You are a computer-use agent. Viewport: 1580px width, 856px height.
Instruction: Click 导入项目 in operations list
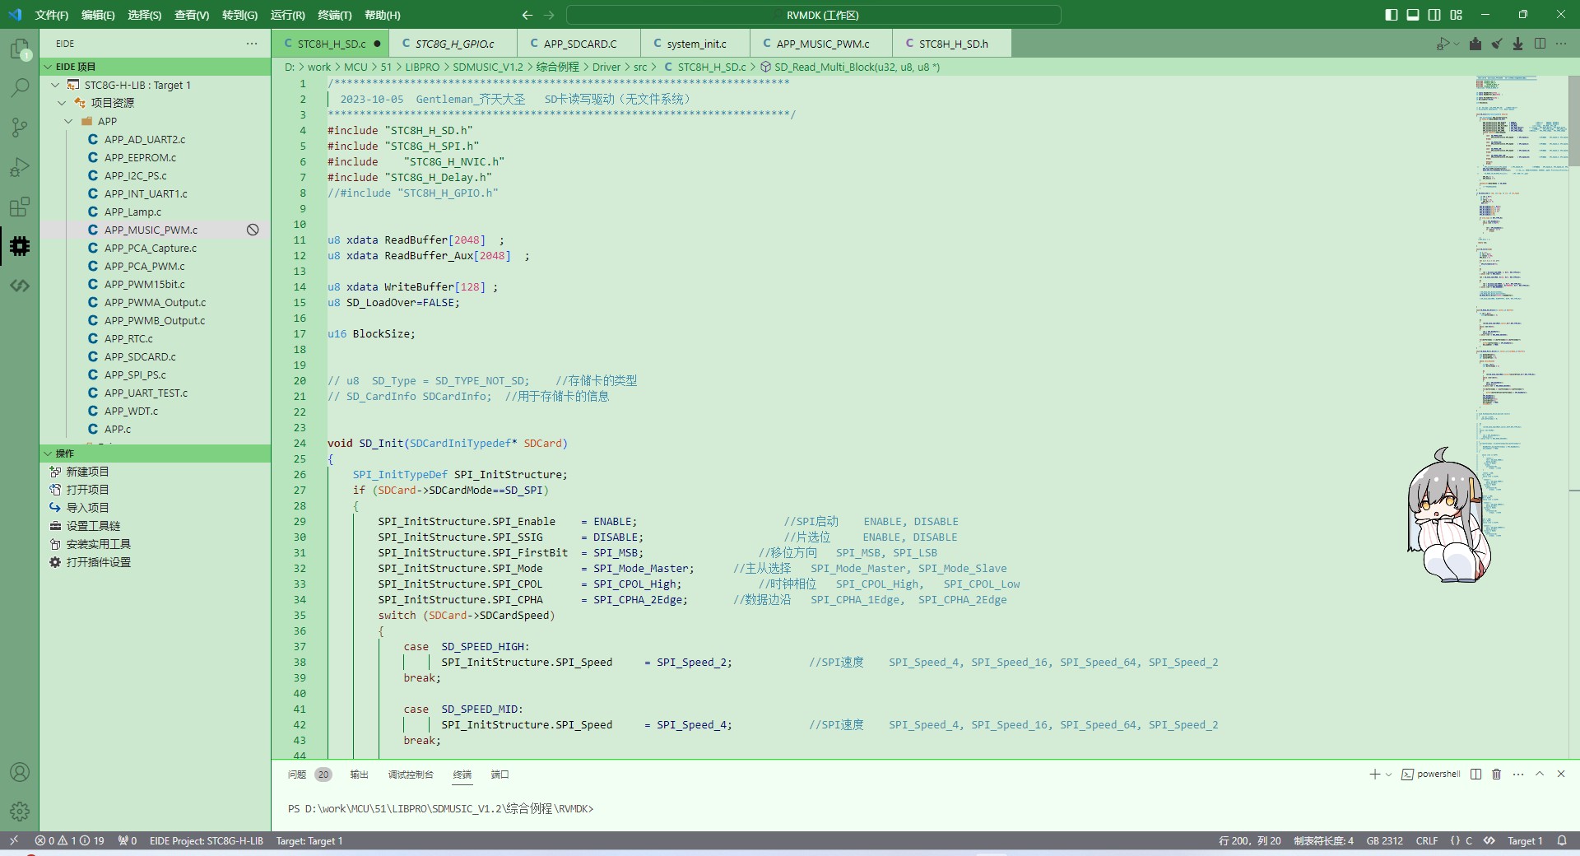pos(87,508)
